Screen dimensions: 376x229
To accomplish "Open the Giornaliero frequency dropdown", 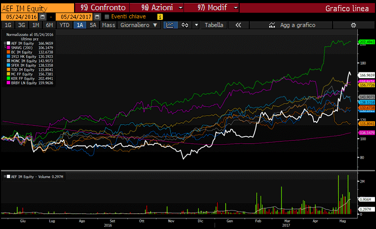I will coord(138,25).
